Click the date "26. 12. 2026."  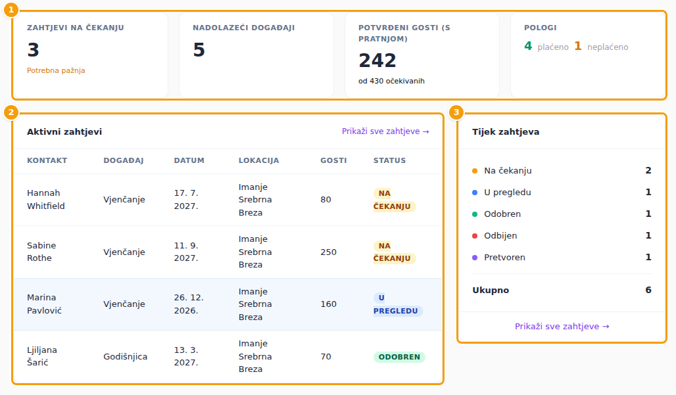(189, 304)
